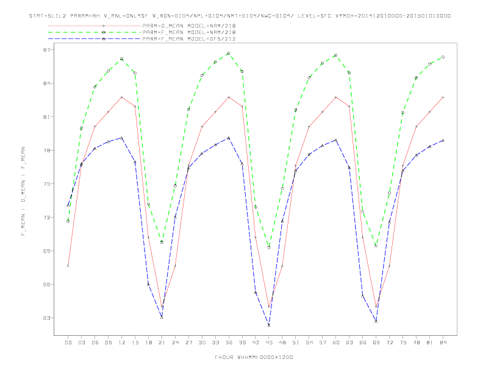Select legend label PARM=O_MEAN MODEL=NAM/218
Image resolution: width=483 pixels, height=373 pixels.
click(x=189, y=26)
